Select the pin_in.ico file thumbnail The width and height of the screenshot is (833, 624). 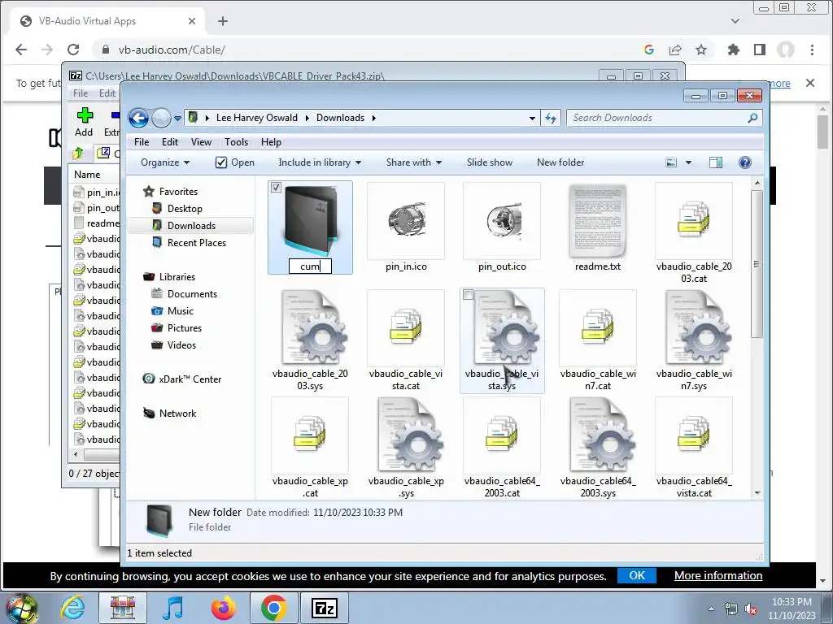point(406,221)
